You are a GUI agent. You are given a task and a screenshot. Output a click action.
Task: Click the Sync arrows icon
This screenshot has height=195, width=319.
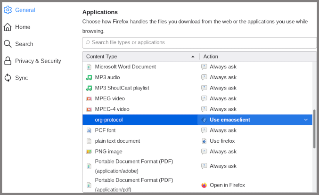8,78
